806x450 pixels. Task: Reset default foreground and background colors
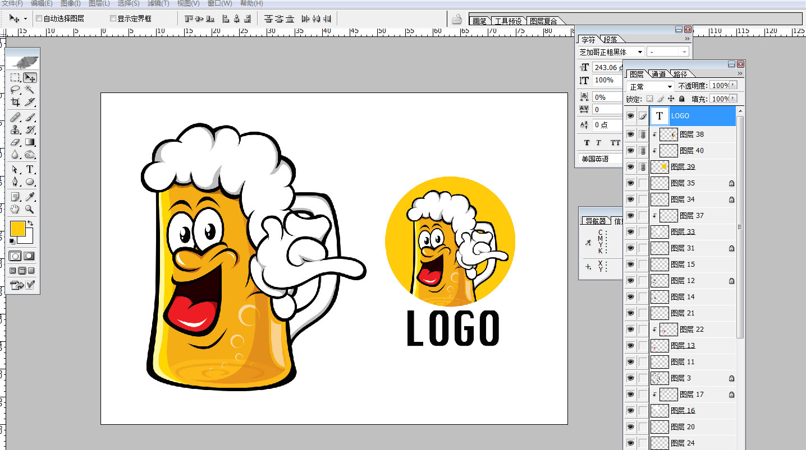coord(12,241)
